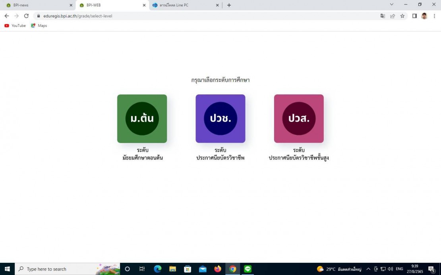This screenshot has width=441, height=275.
Task: Click the address bar URL
Action: point(78,16)
